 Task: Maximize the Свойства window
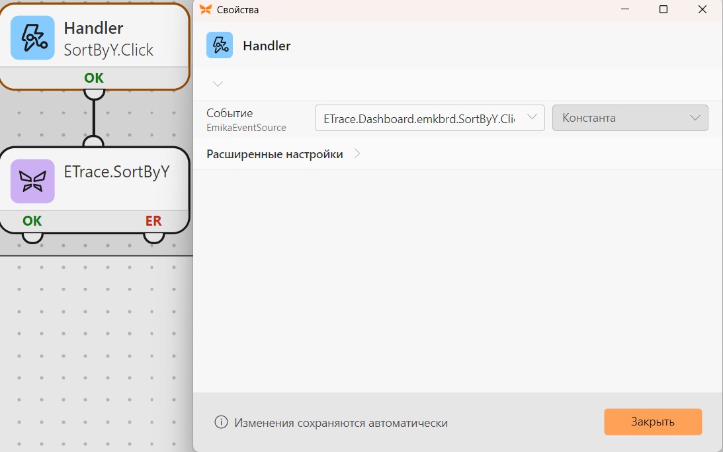[663, 9]
